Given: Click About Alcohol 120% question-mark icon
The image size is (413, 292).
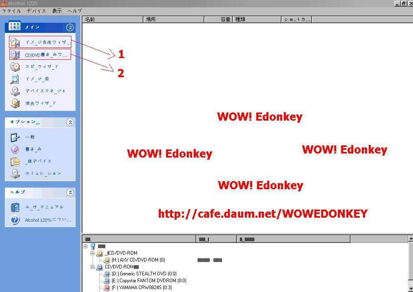Looking at the screenshot, I should (15, 220).
